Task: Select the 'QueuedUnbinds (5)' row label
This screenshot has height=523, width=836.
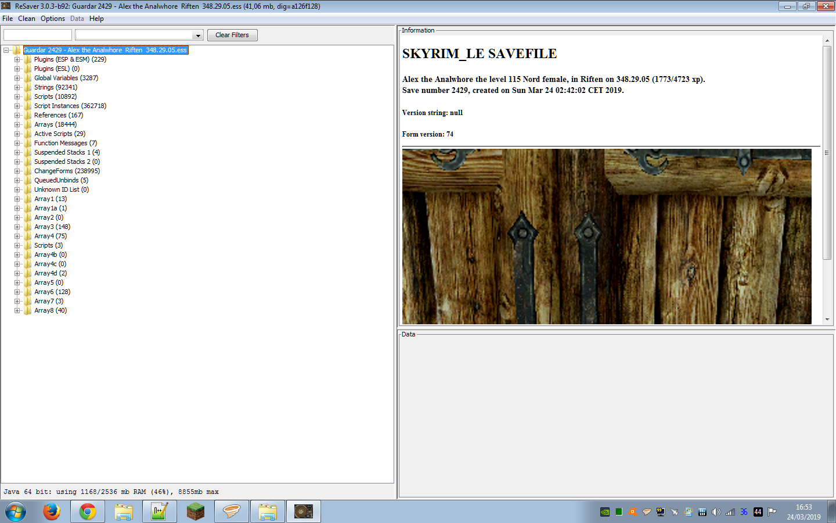Action: coord(61,180)
